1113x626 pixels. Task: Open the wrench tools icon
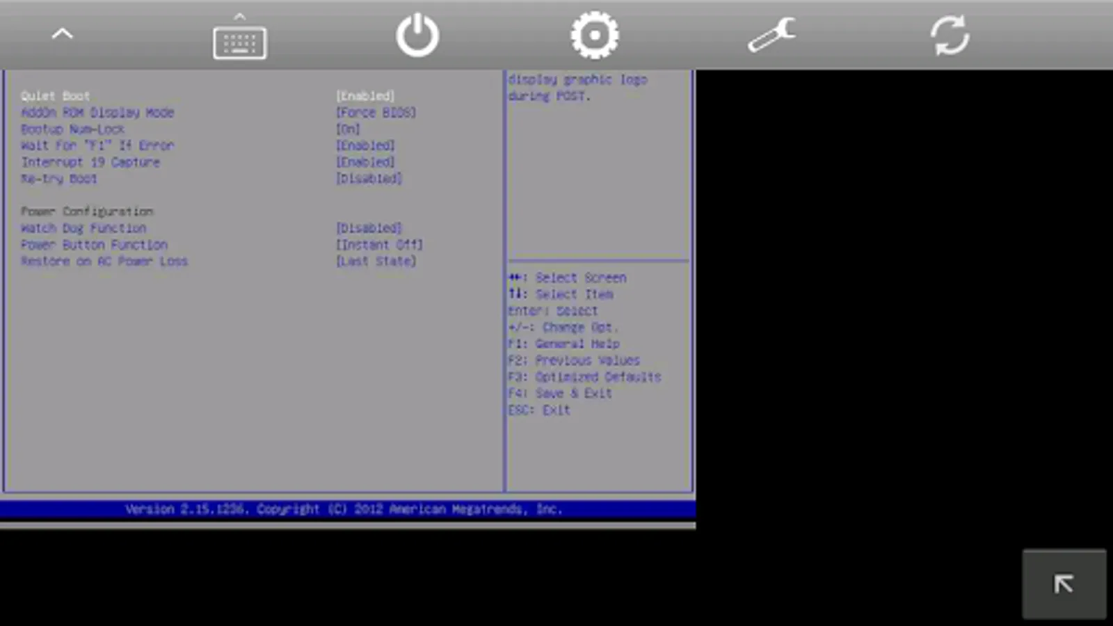(x=772, y=35)
